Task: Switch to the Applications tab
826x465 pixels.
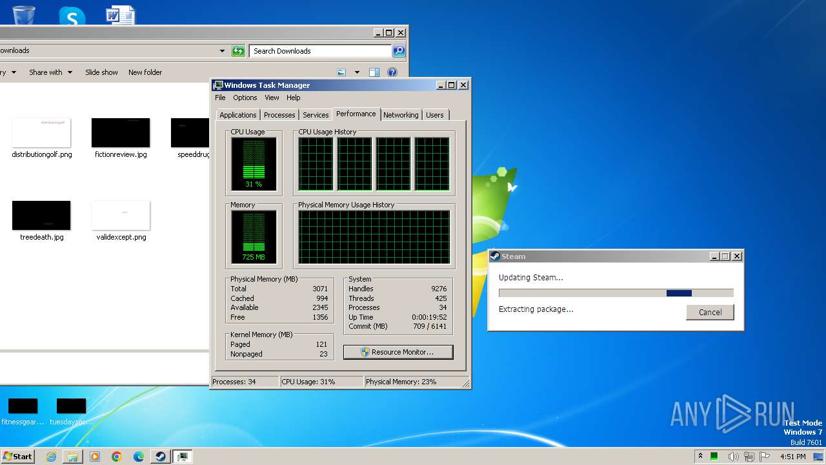Action: [x=238, y=115]
